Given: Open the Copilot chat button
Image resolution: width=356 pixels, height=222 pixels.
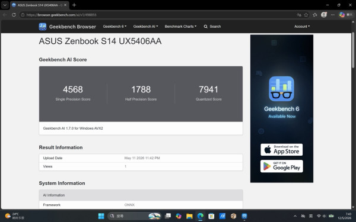Looking at the screenshot, I should 346,15.
